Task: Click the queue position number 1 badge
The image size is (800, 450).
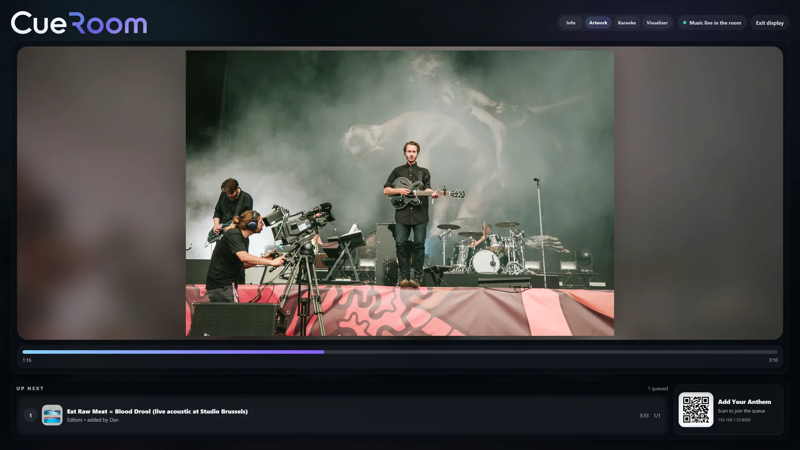Action: coord(30,415)
